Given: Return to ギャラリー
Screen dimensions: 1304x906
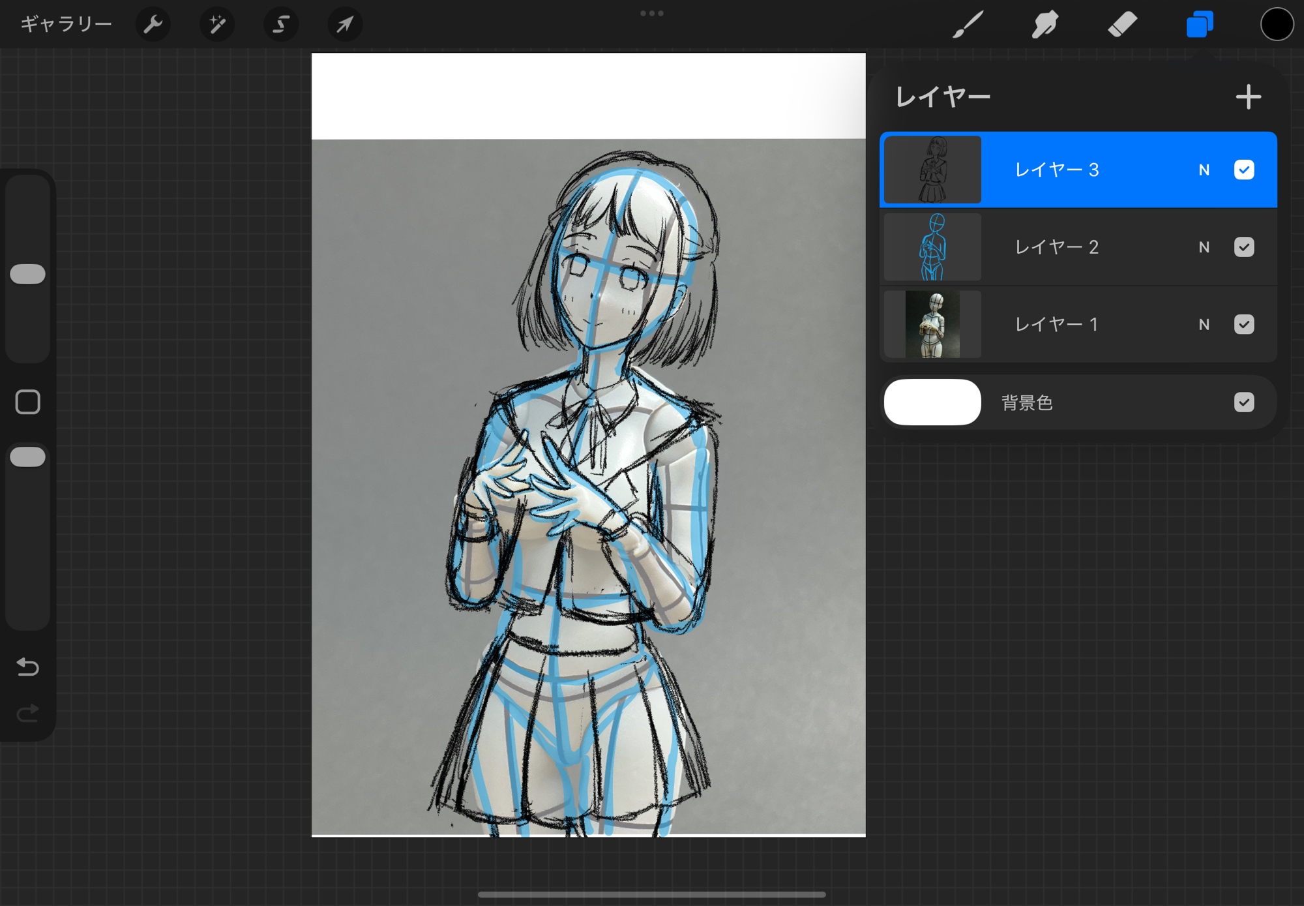Looking at the screenshot, I should point(66,25).
